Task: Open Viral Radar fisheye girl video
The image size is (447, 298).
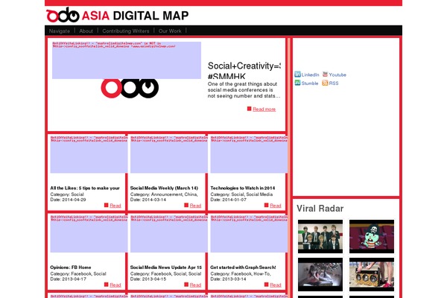Action: click(x=320, y=274)
